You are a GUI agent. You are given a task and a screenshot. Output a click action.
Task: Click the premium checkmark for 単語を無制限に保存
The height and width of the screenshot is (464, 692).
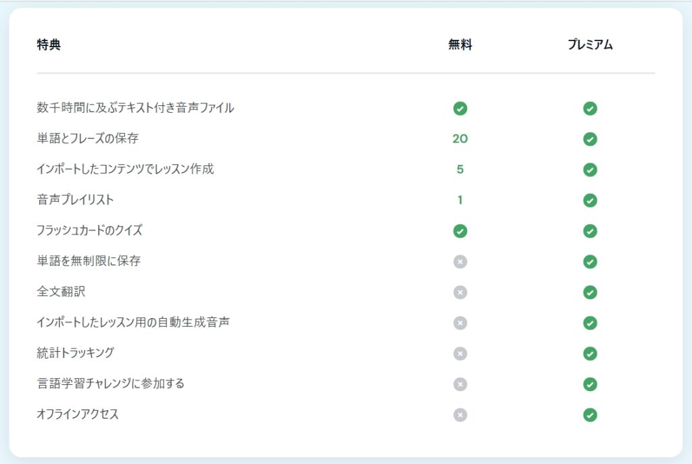point(590,261)
